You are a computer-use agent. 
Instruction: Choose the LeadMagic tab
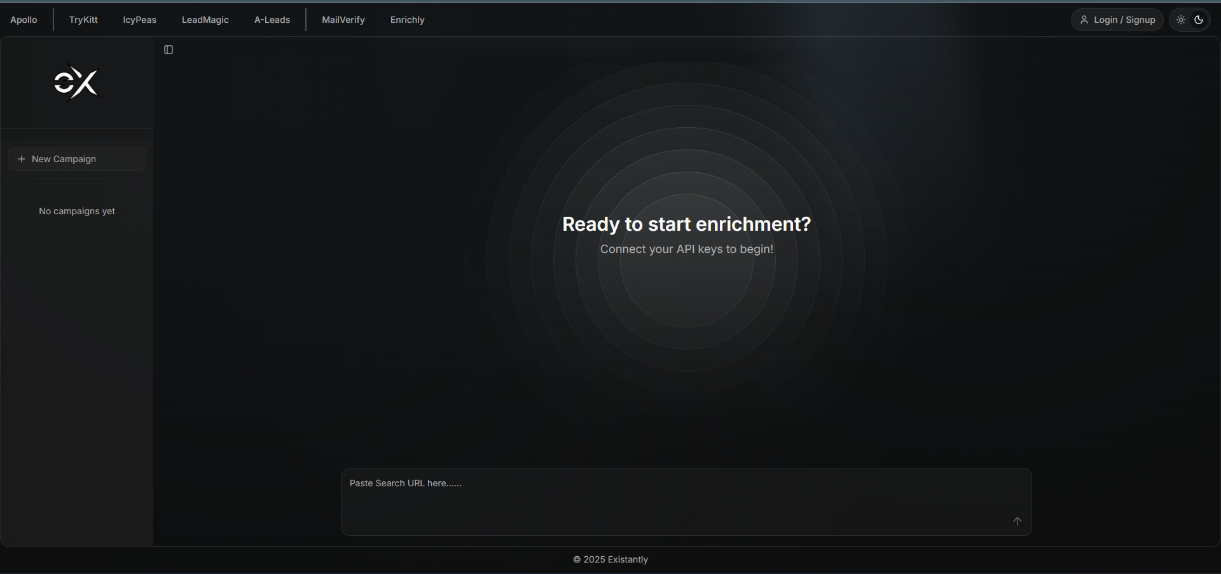(x=205, y=20)
